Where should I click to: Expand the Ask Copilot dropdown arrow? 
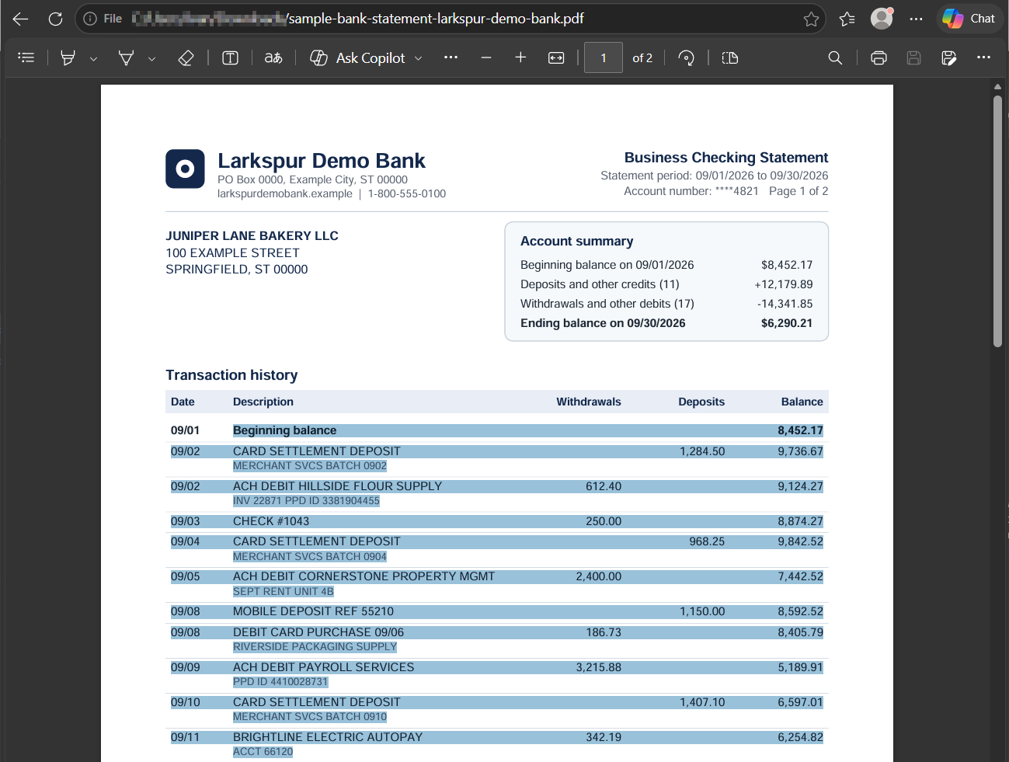tap(419, 58)
